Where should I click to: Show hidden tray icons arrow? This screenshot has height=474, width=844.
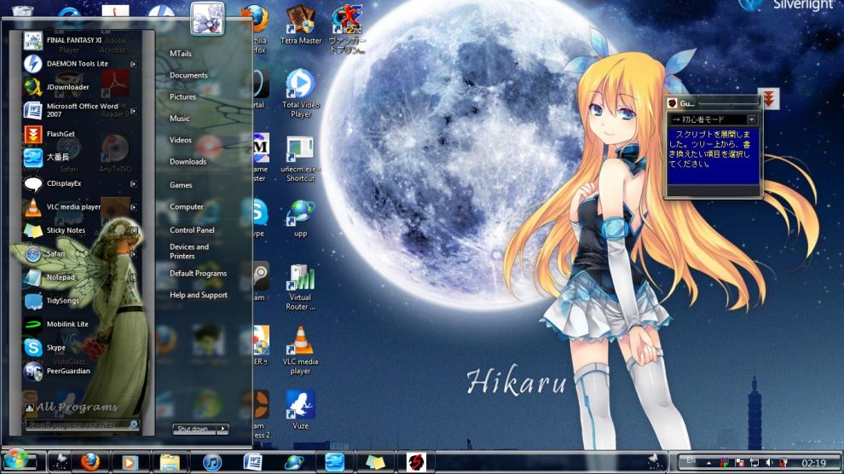click(x=709, y=463)
